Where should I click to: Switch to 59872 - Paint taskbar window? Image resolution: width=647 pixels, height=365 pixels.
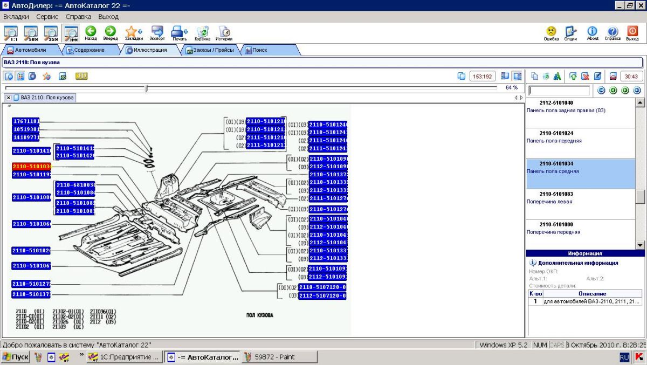(x=279, y=357)
